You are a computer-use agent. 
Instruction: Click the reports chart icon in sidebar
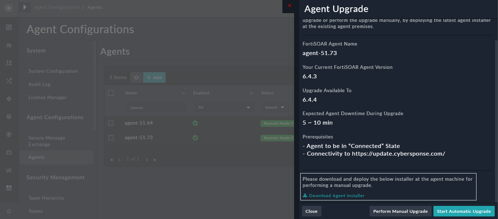(9, 170)
